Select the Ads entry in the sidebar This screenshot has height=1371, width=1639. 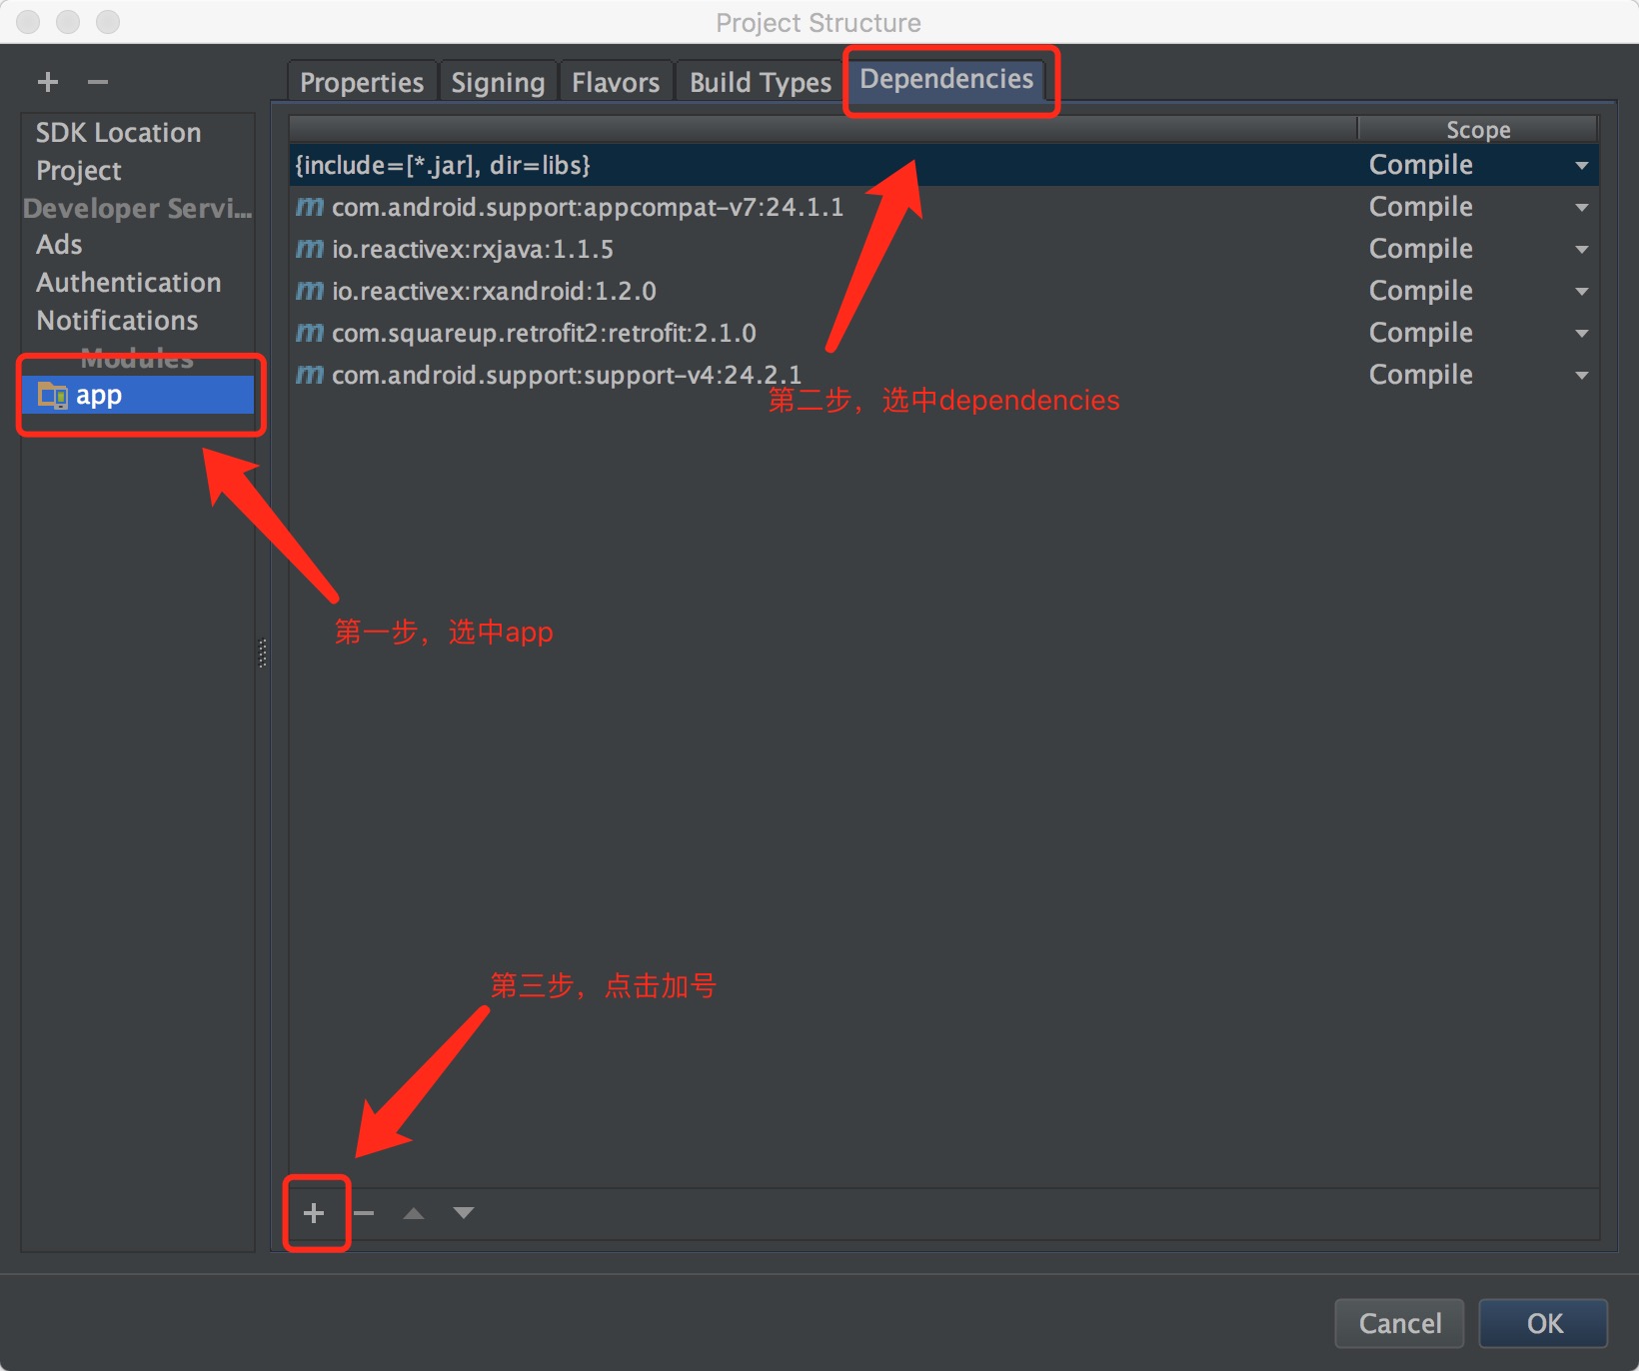coord(59,244)
